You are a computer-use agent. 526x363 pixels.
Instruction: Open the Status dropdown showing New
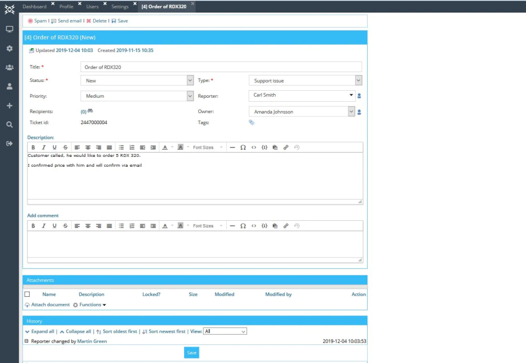(x=137, y=80)
